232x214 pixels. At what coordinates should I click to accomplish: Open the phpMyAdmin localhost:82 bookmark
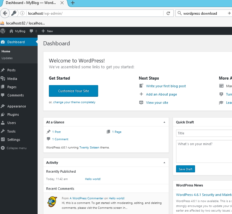[x=23, y=23]
